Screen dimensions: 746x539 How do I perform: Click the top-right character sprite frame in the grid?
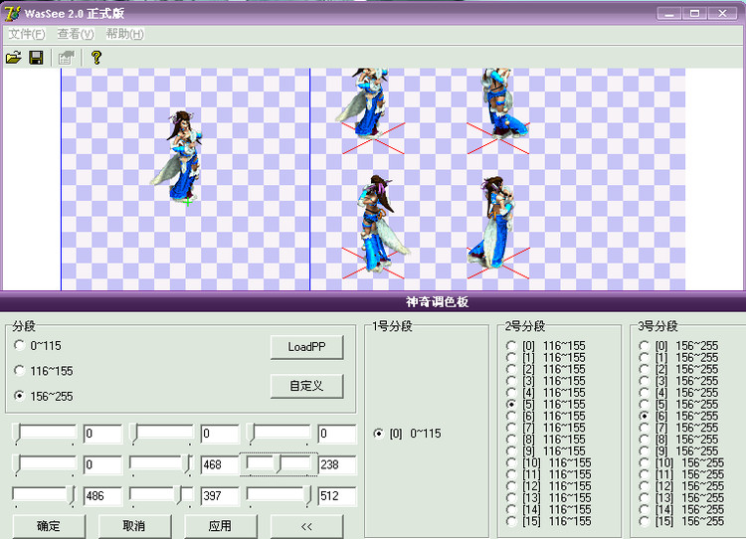point(499,109)
